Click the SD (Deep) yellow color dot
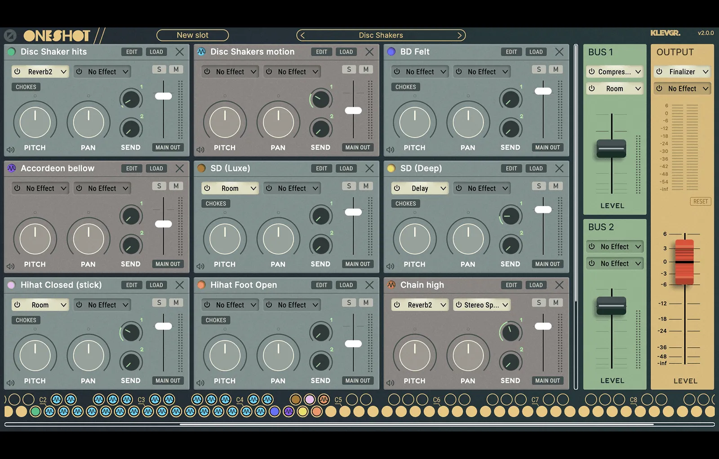Image resolution: width=719 pixels, height=459 pixels. 391,168
